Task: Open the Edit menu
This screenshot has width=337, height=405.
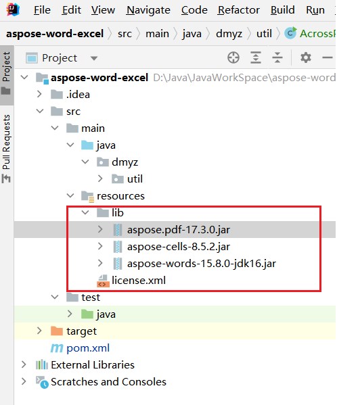Action: pyautogui.click(x=71, y=10)
